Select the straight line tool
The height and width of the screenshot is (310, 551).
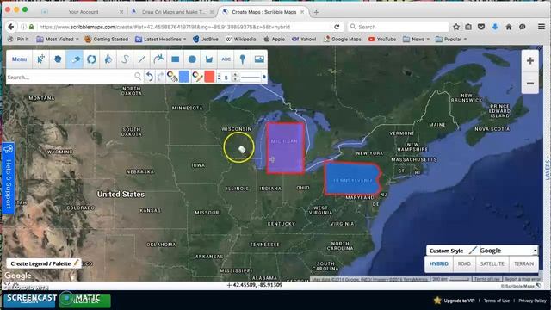(141, 59)
